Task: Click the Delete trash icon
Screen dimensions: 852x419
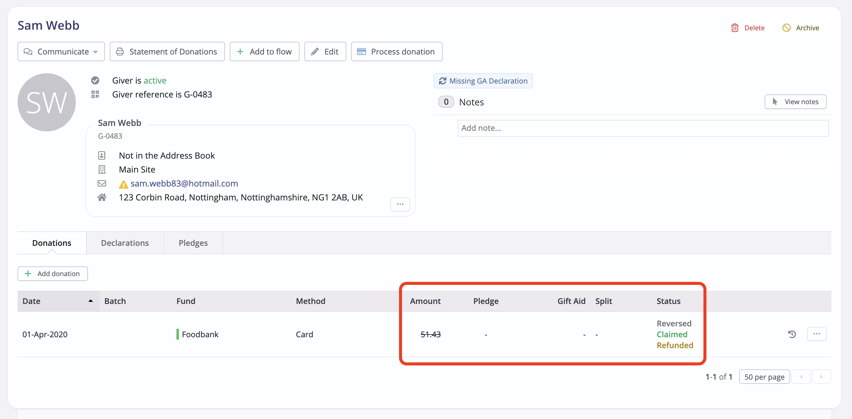Action: [735, 28]
